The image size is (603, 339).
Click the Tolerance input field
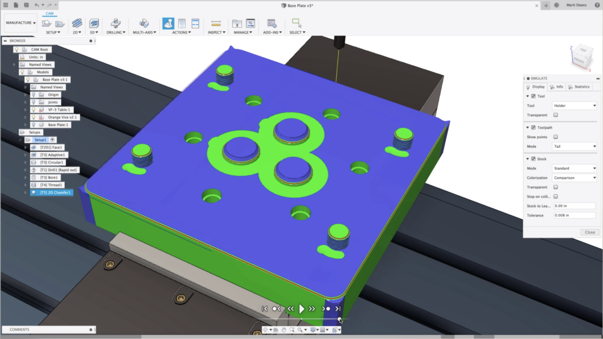pyautogui.click(x=575, y=215)
